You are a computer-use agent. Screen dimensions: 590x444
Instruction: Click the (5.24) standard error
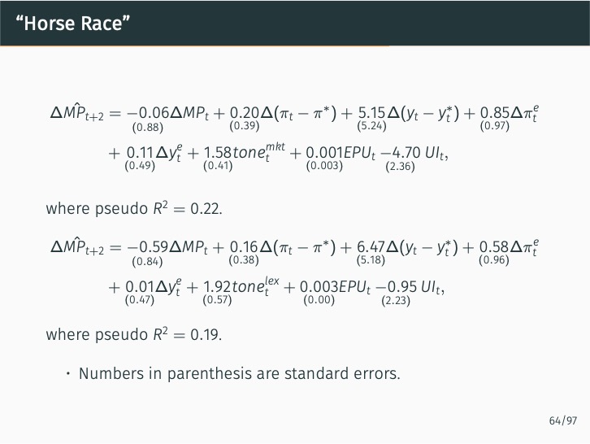(371, 126)
